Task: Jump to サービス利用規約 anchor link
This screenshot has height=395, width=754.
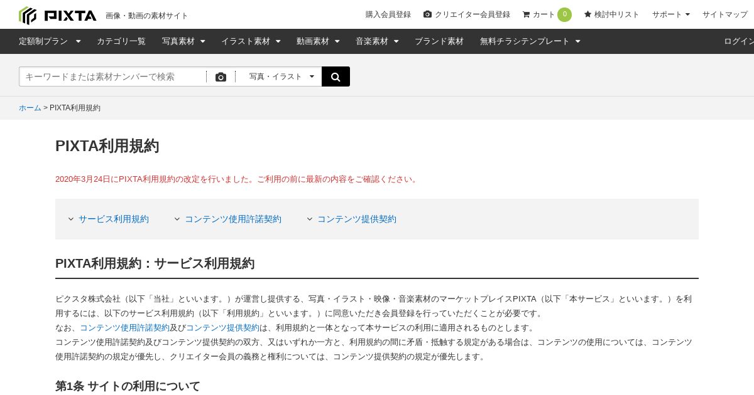Action: coord(114,219)
